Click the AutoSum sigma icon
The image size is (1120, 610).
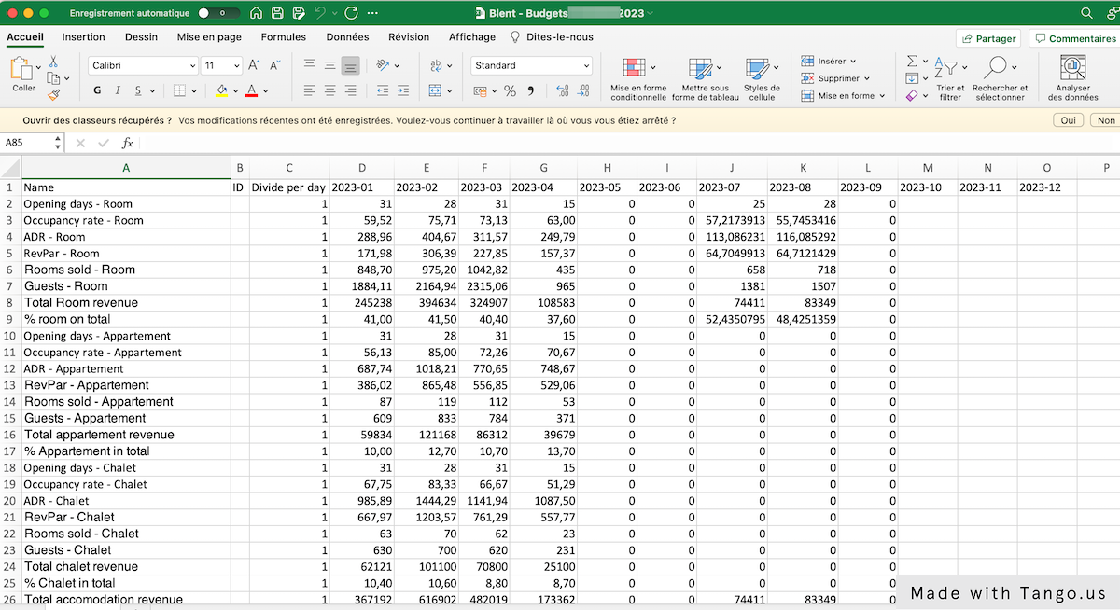tap(912, 61)
